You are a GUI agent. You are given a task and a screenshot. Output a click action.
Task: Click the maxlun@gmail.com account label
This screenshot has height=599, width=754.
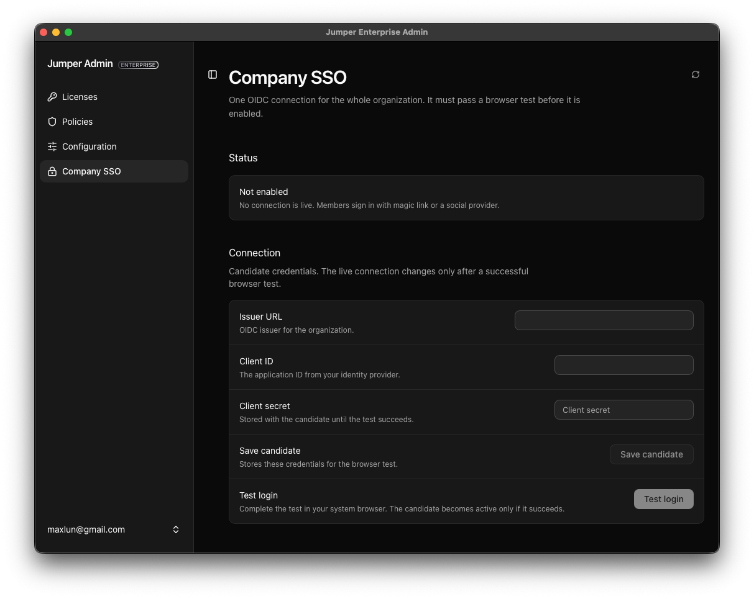(86, 529)
